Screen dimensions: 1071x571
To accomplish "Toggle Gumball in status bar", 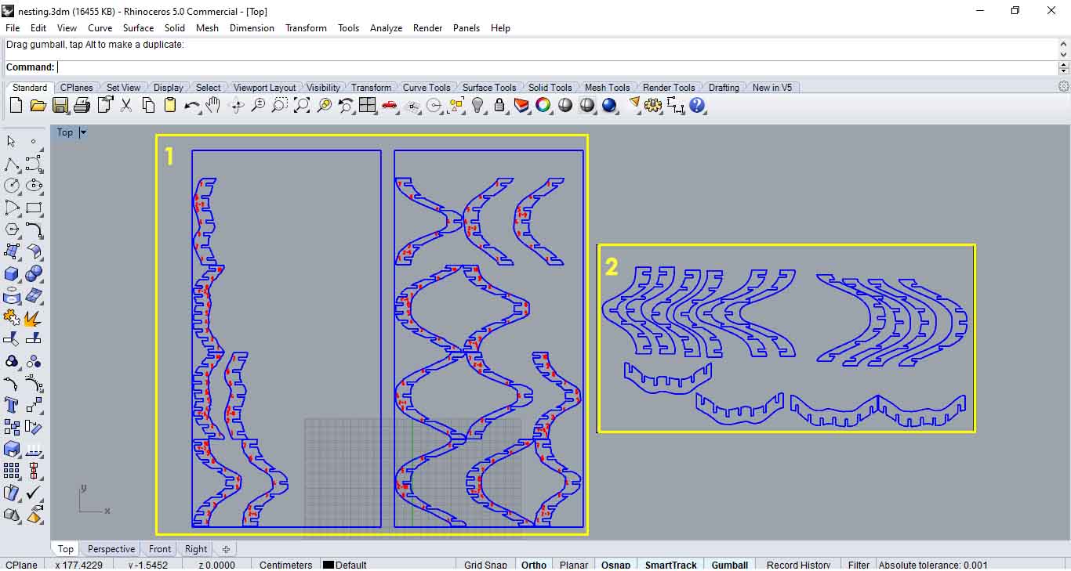I will [729, 565].
